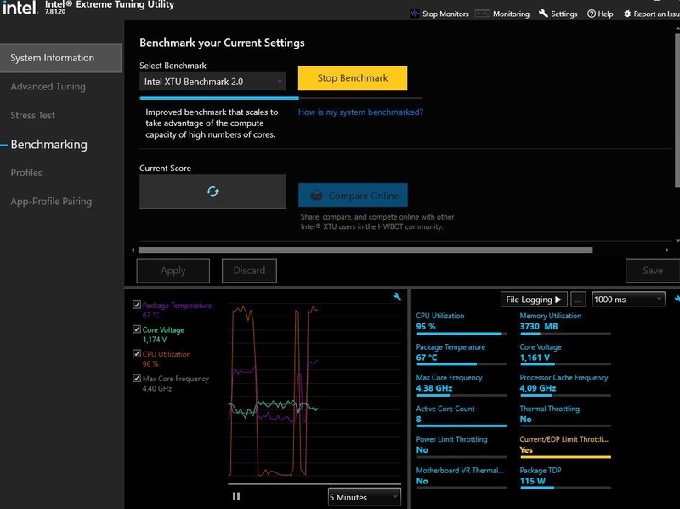
Task: Open App-Profile Pairing section
Action: pyautogui.click(x=51, y=202)
